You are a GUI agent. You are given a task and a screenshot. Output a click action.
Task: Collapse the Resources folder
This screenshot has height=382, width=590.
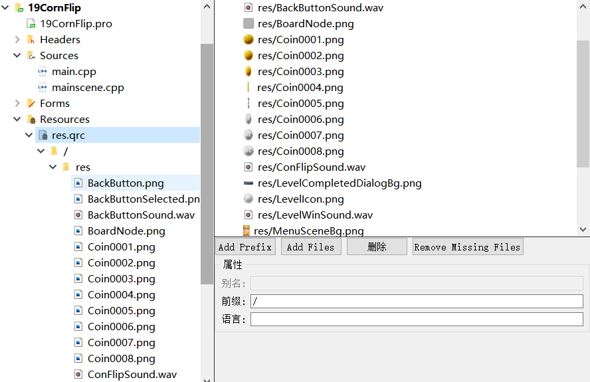click(x=17, y=119)
